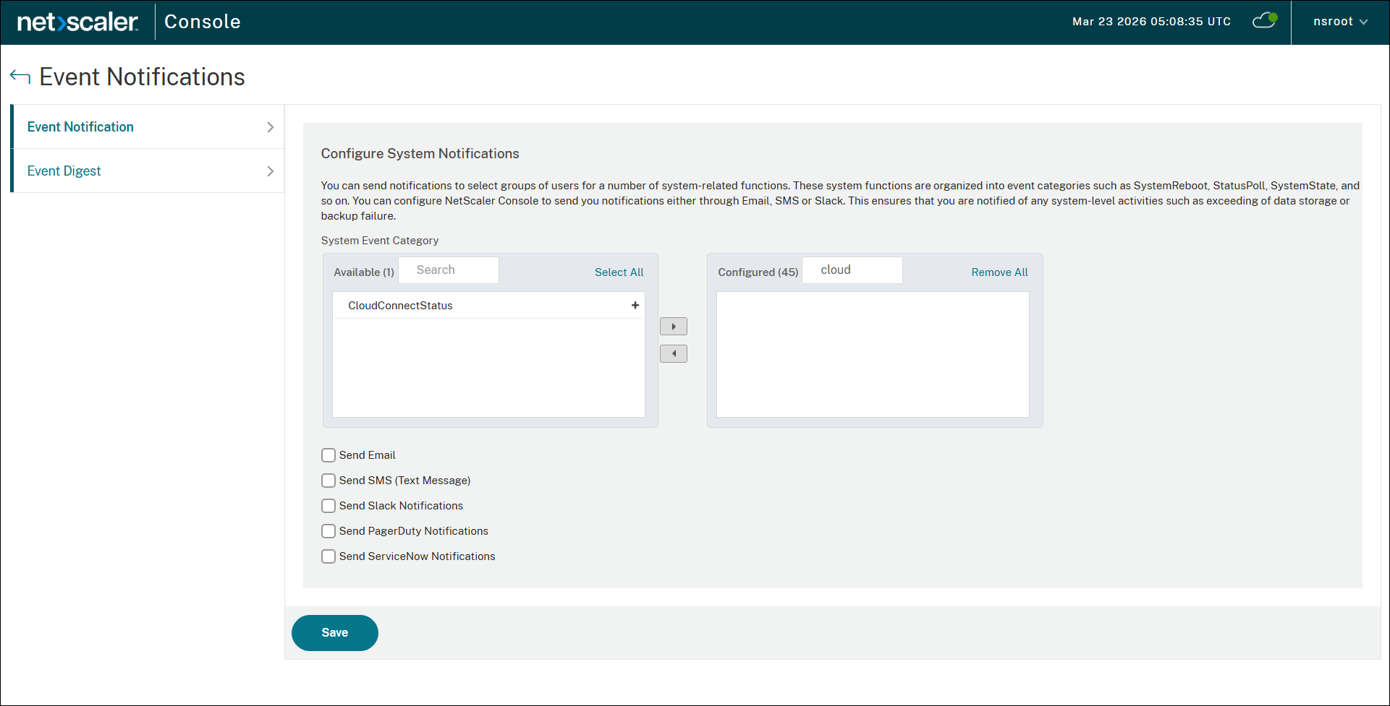The image size is (1390, 706).
Task: Open the nsroot user dropdown menu
Action: point(1339,21)
